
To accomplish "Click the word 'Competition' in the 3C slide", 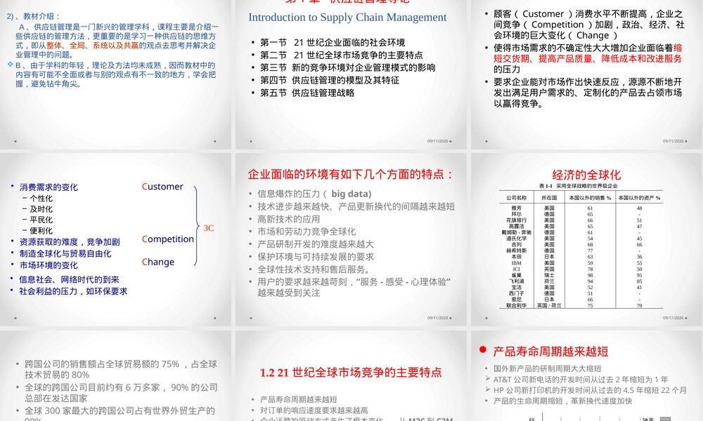I will 168,239.
